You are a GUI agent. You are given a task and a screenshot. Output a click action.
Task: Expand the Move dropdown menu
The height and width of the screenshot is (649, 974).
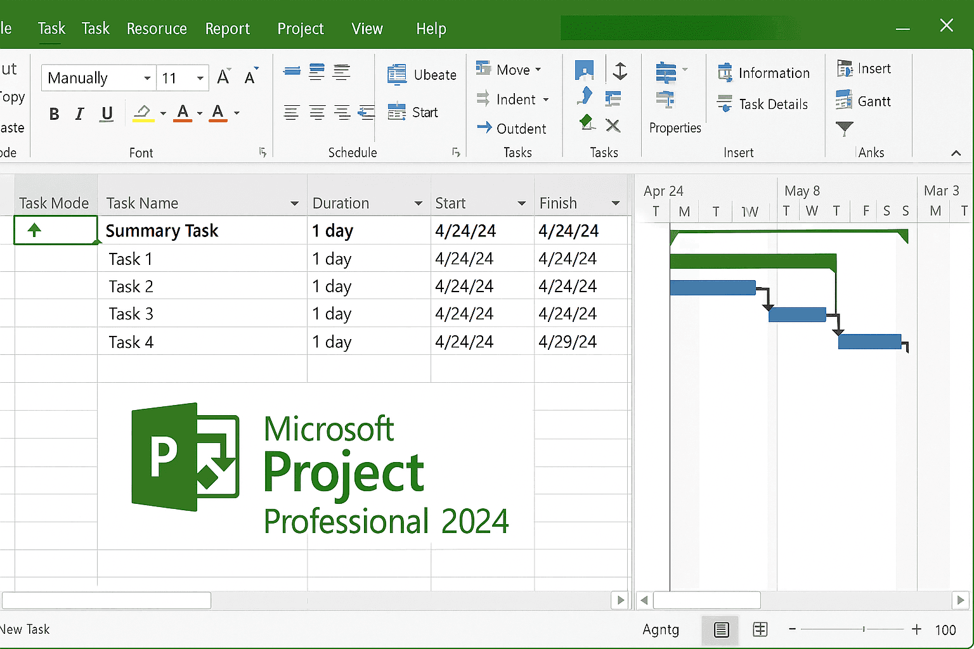[x=538, y=70]
